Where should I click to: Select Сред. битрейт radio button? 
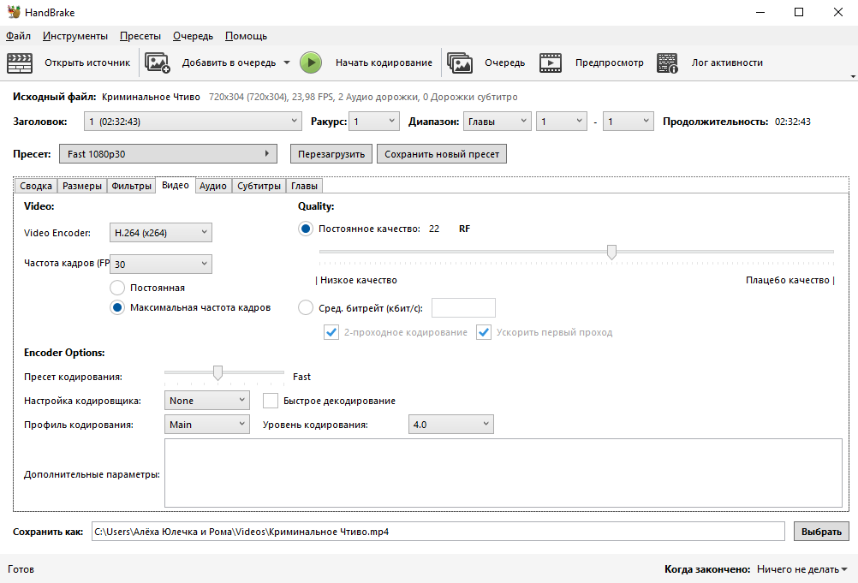[x=306, y=308]
